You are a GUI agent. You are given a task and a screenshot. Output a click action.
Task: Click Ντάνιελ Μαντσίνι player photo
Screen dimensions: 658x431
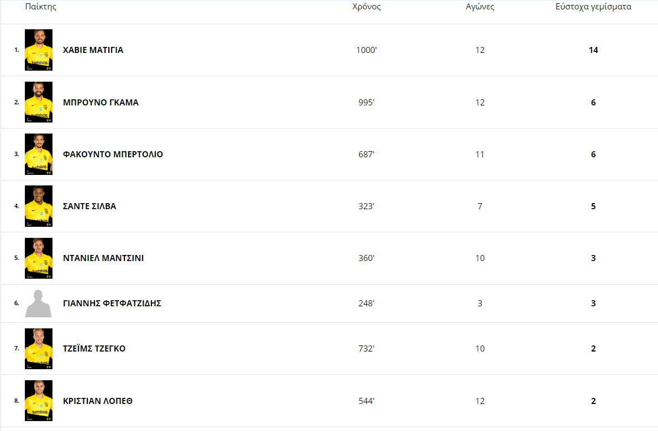tap(39, 258)
